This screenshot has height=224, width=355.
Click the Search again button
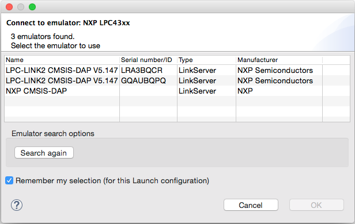44,153
